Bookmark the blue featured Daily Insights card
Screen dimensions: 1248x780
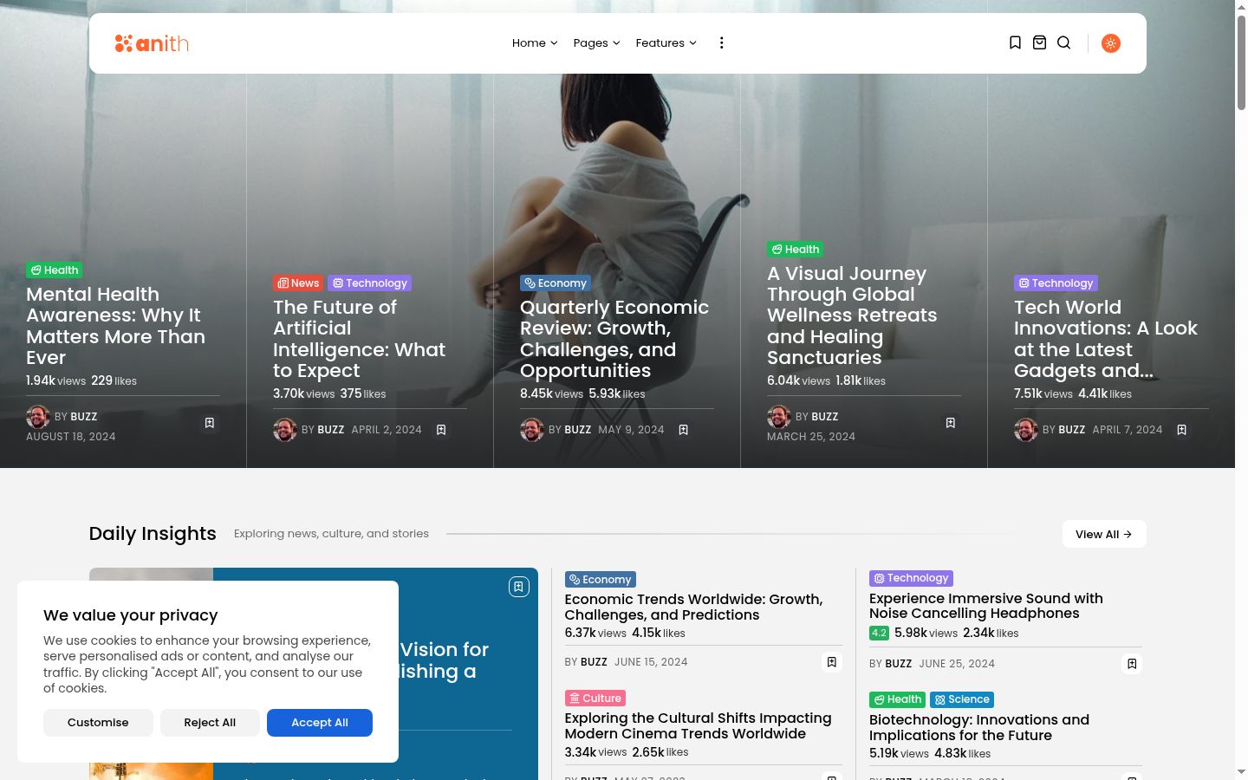pos(518,587)
